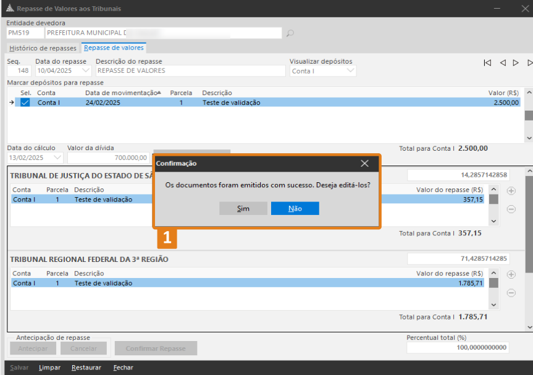The width and height of the screenshot is (533, 375).
Task: Click Limpar in bottom bar
Action: tap(49, 368)
